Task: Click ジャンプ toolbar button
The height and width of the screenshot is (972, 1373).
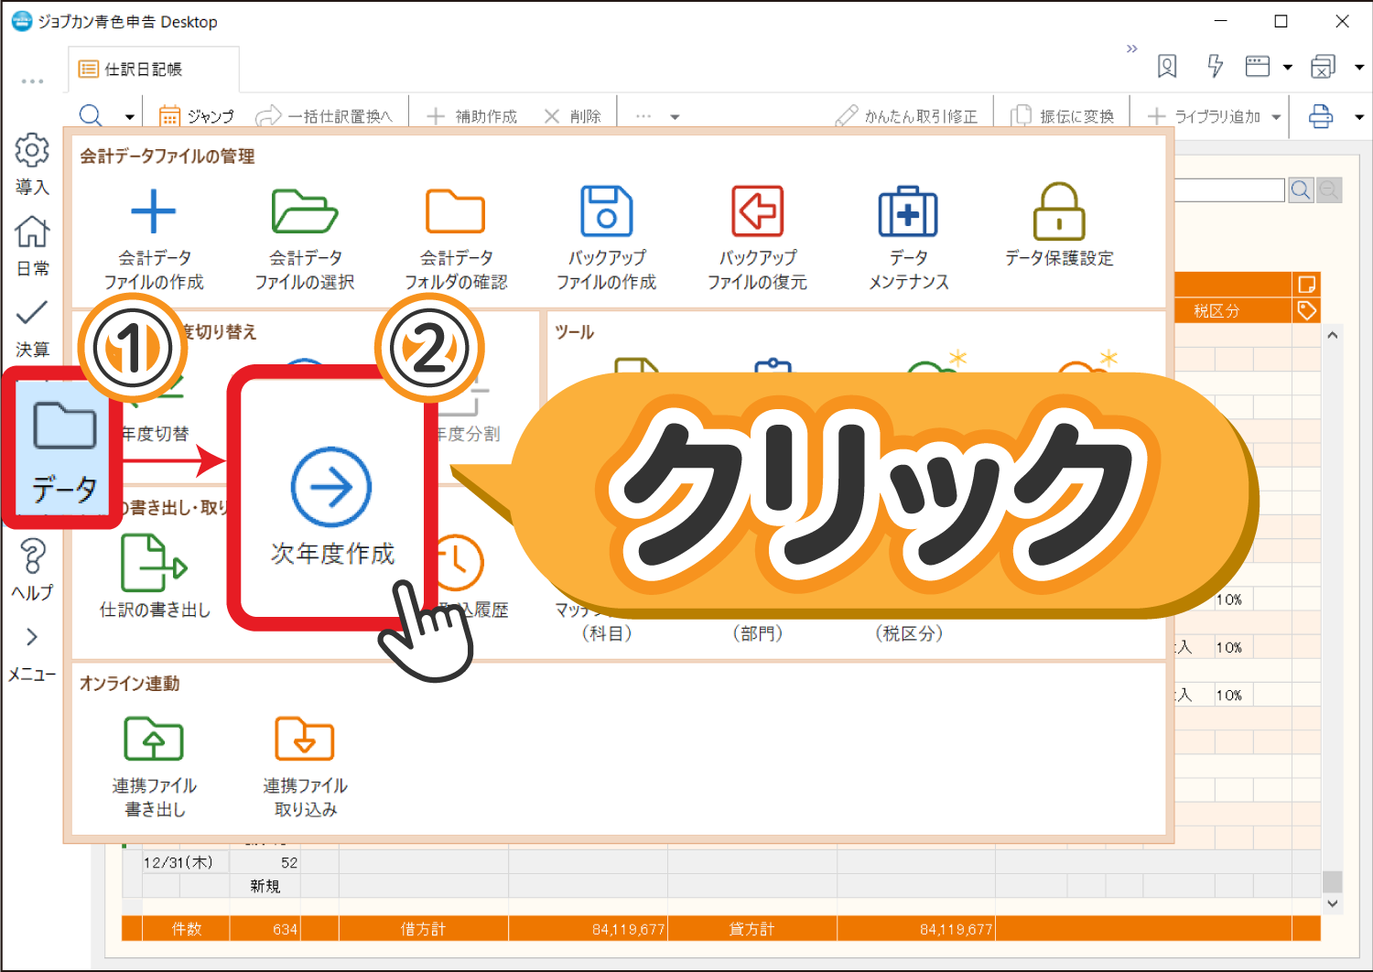Action: (x=197, y=116)
